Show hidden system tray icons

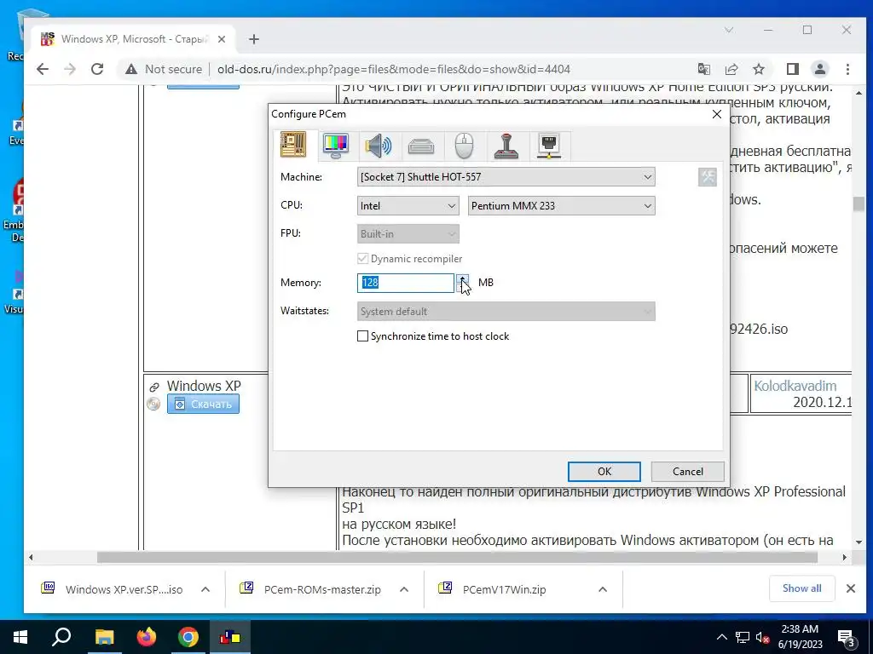click(721, 637)
